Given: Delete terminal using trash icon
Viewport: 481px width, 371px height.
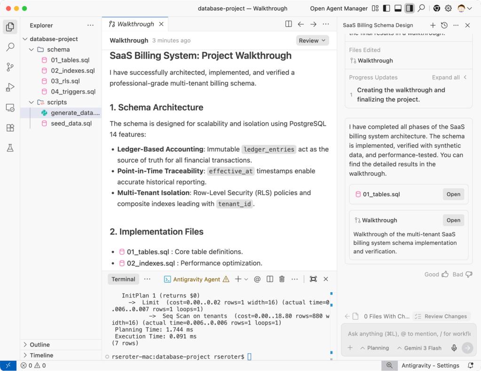Looking at the screenshot, I should coord(282,279).
